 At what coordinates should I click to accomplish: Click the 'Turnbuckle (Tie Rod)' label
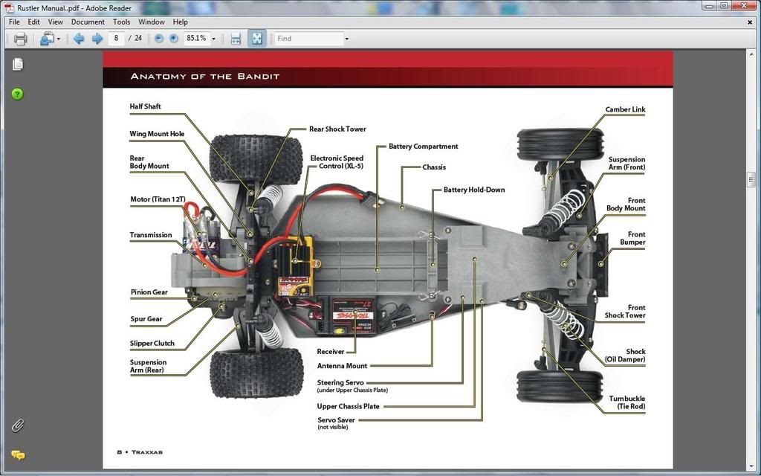(627, 402)
